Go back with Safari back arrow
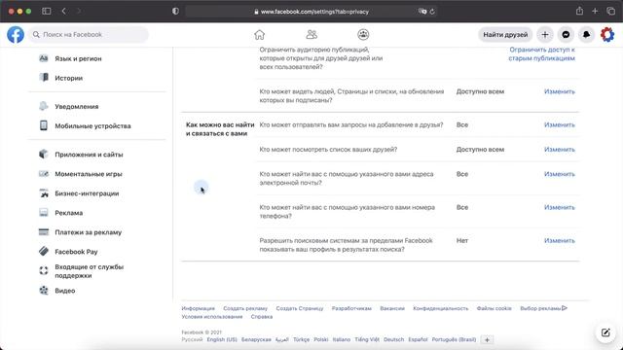This screenshot has height=350, width=623. click(63, 11)
